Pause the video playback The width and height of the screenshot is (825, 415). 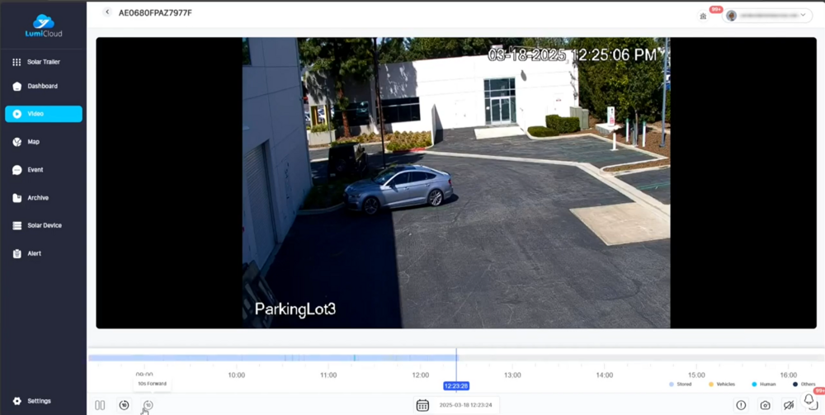pyautogui.click(x=100, y=405)
